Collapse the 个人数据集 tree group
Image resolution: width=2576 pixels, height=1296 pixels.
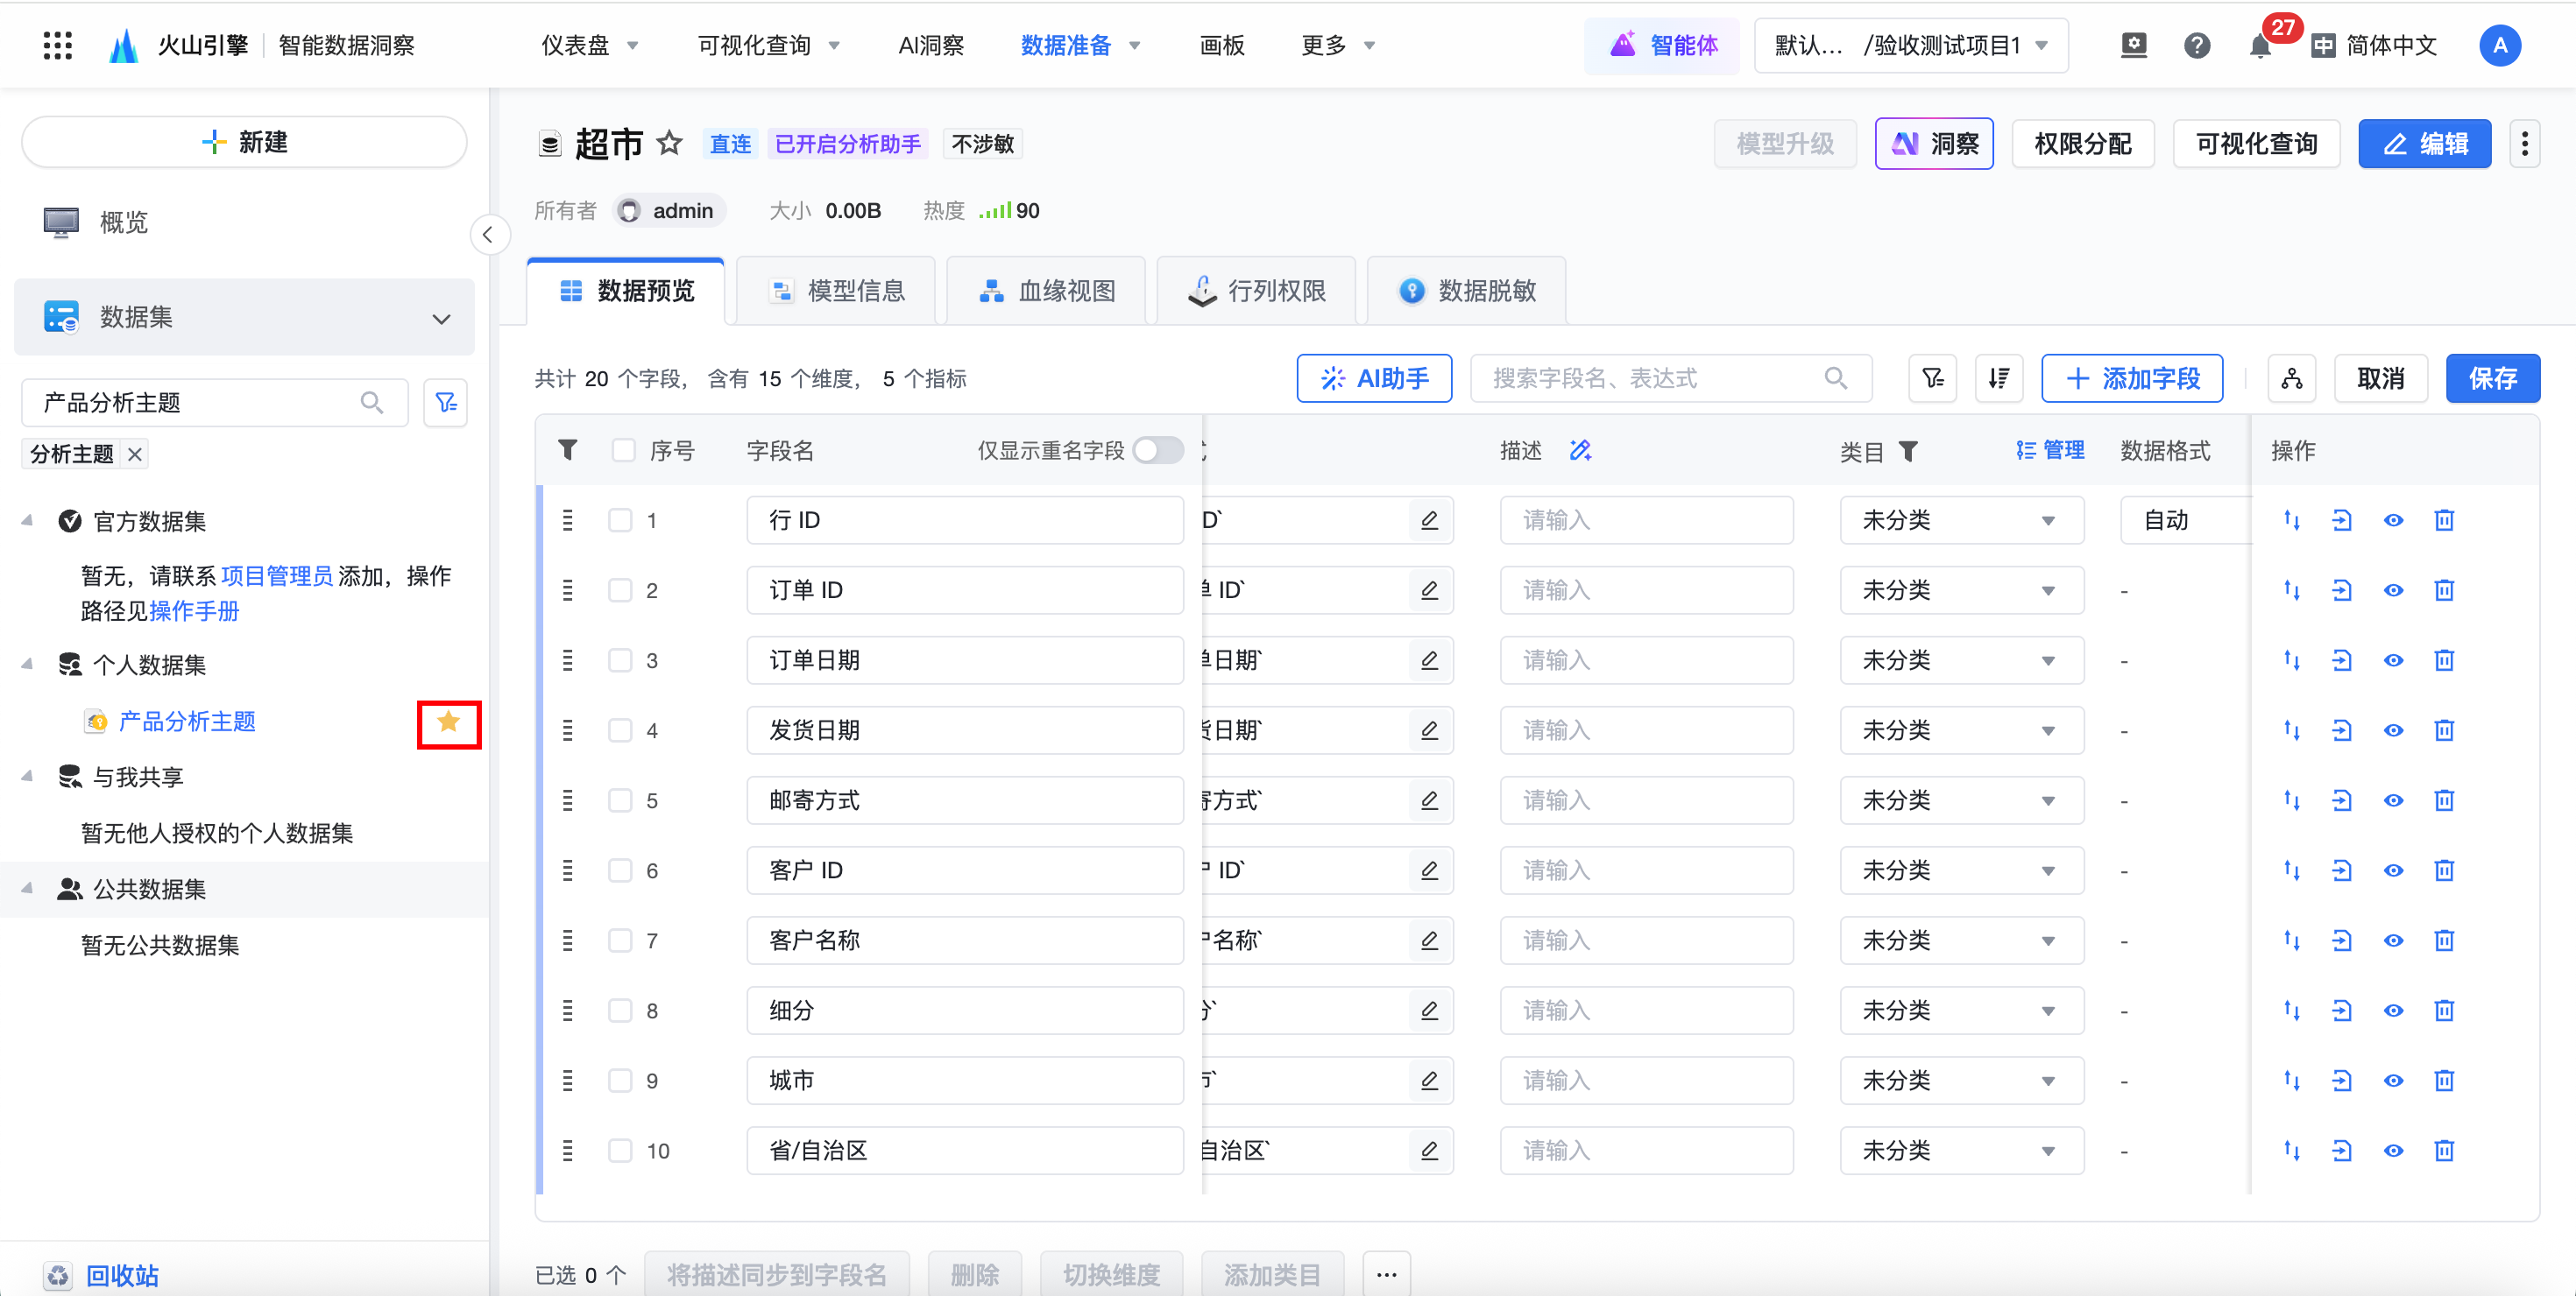28,665
